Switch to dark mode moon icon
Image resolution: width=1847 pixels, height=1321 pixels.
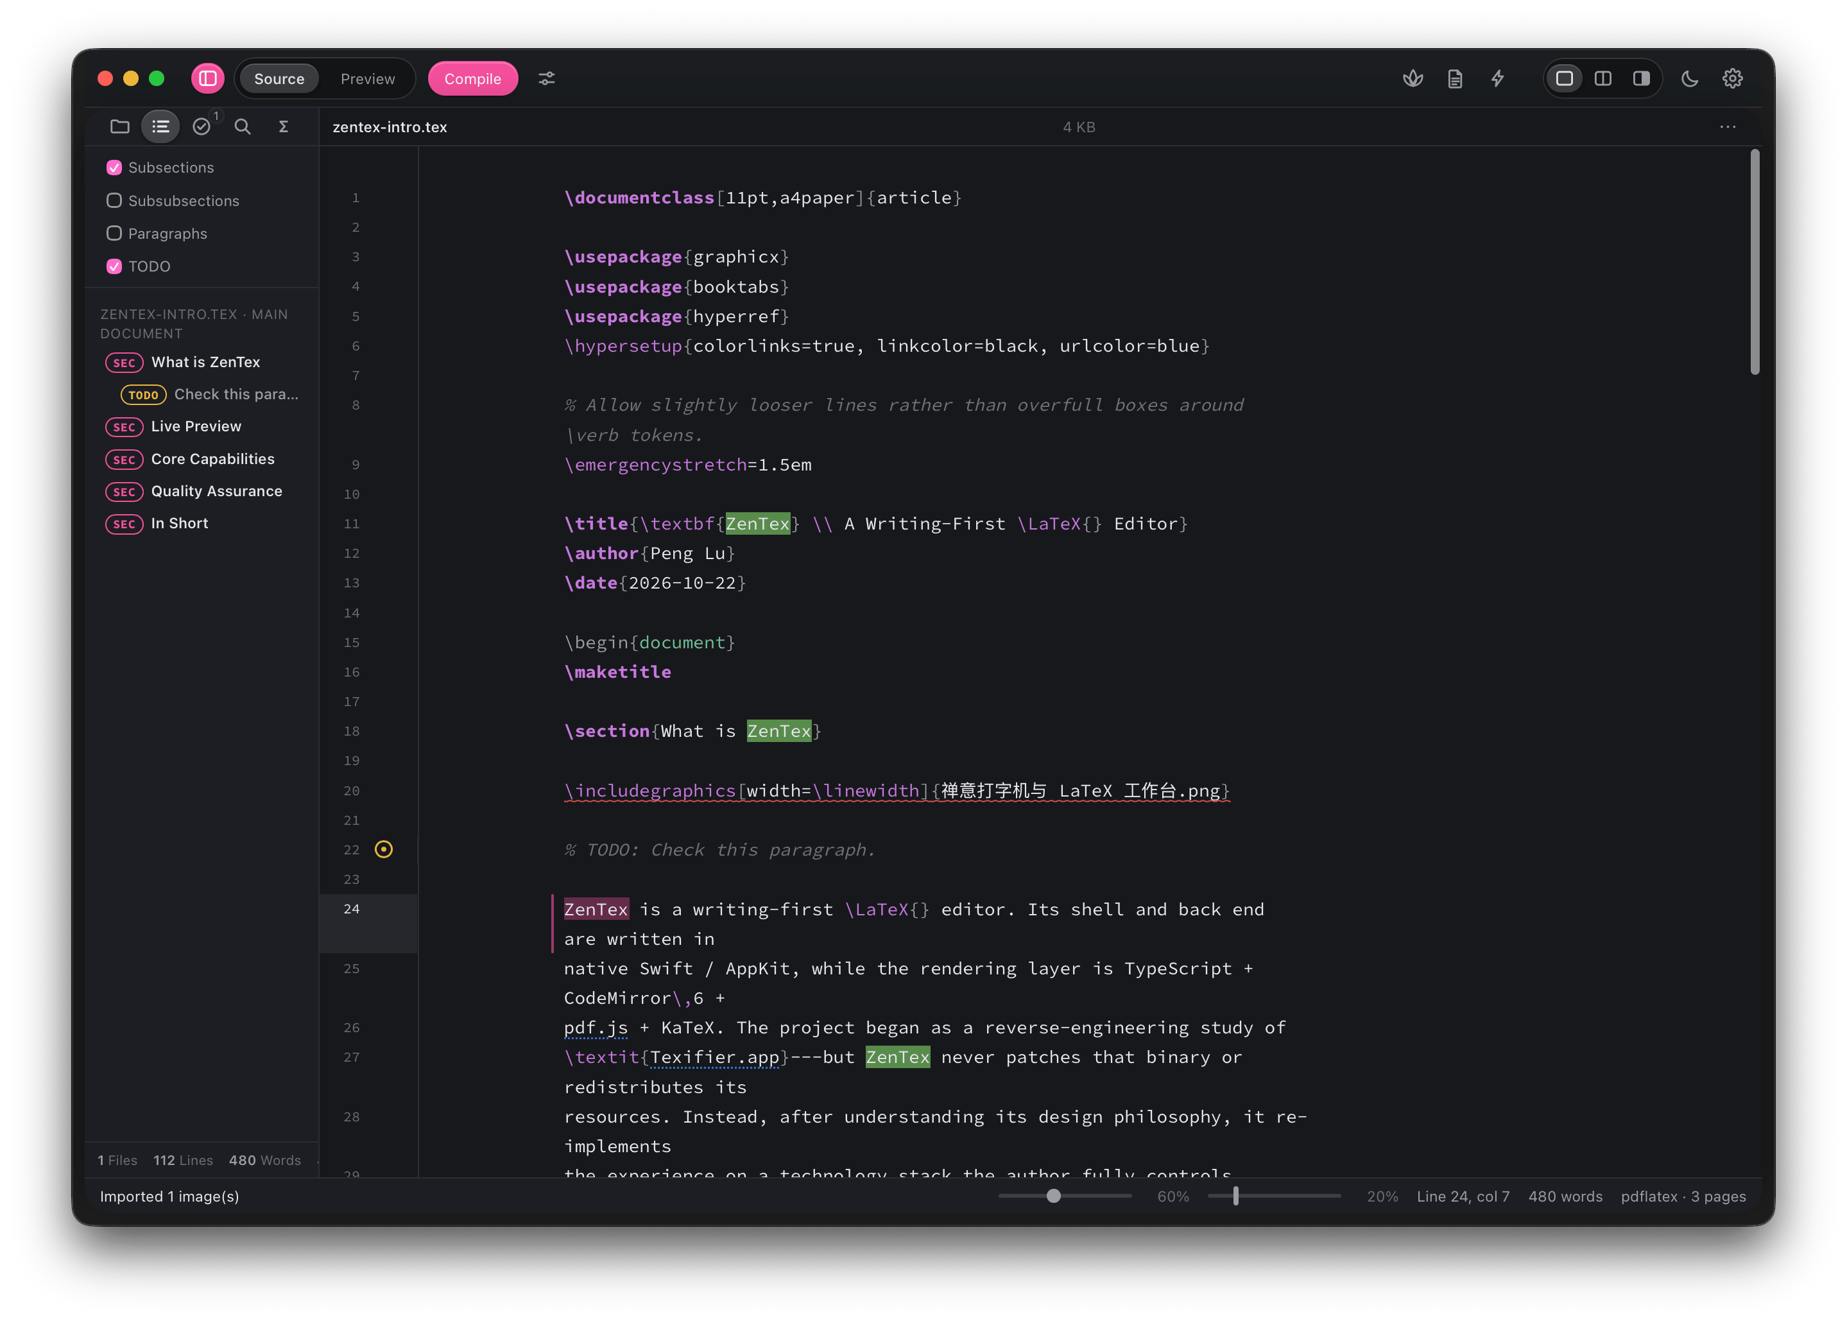click(1689, 79)
